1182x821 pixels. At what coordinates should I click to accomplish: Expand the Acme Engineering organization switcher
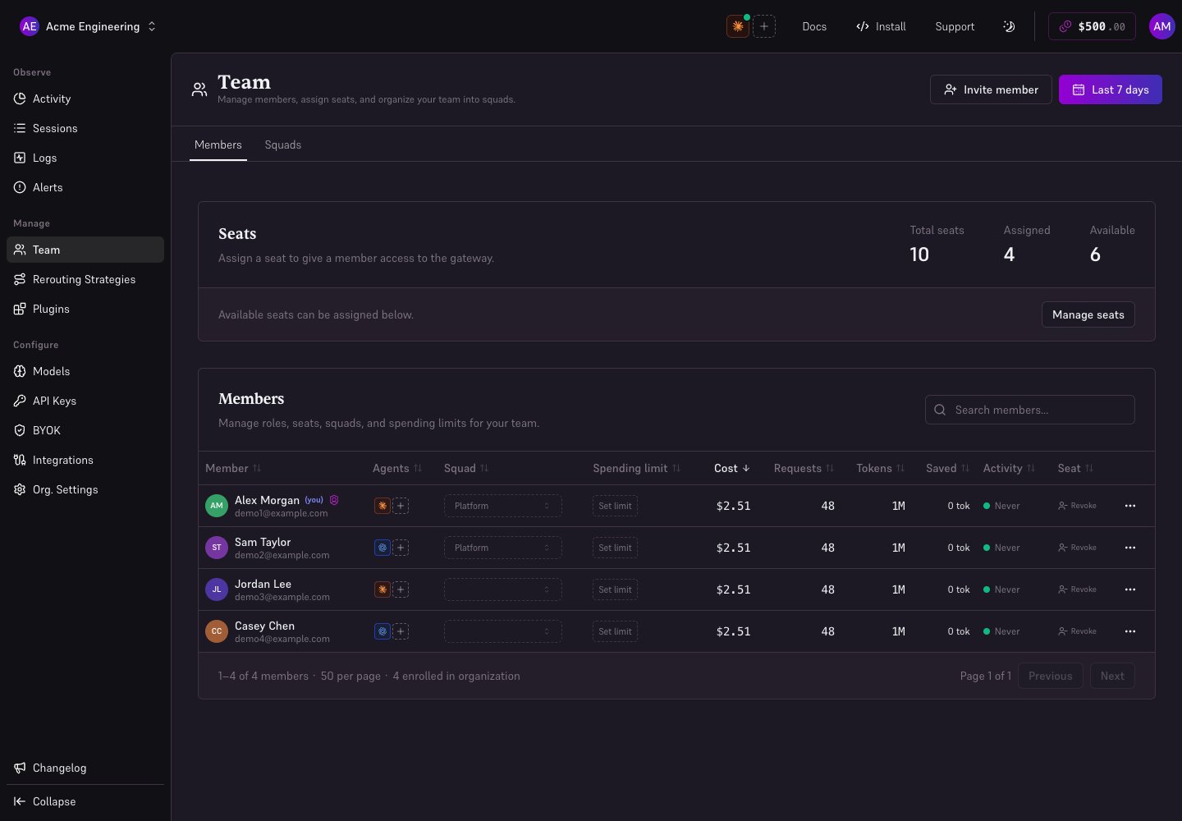click(x=88, y=26)
